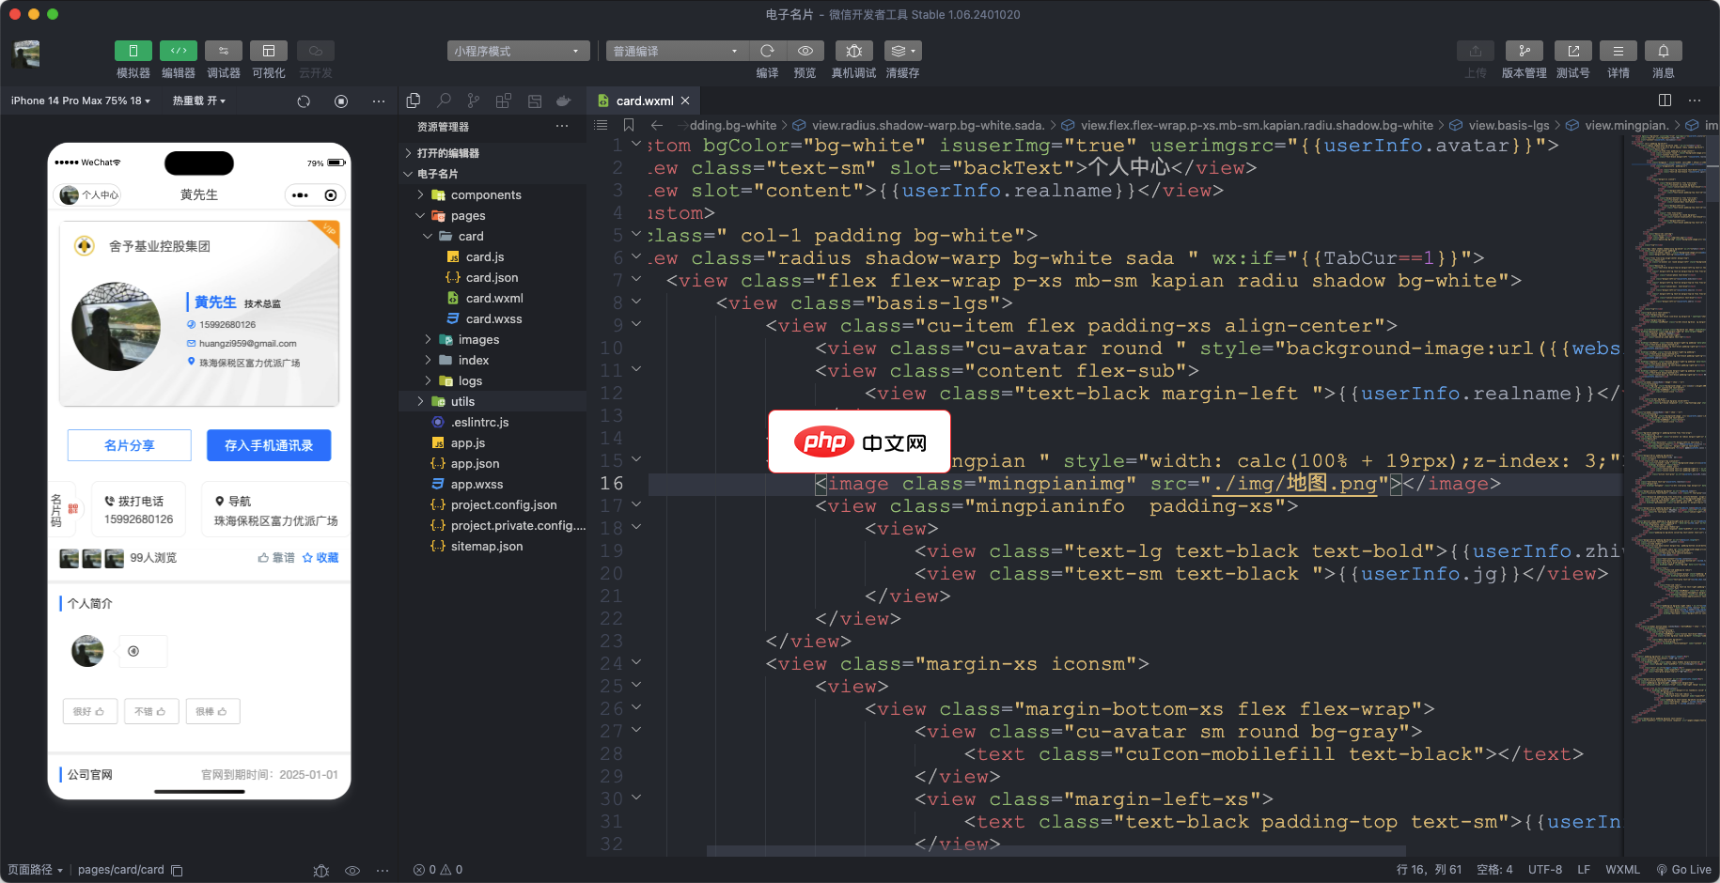This screenshot has width=1720, height=883.
Task: Toggle the simulator panel
Action: (133, 51)
